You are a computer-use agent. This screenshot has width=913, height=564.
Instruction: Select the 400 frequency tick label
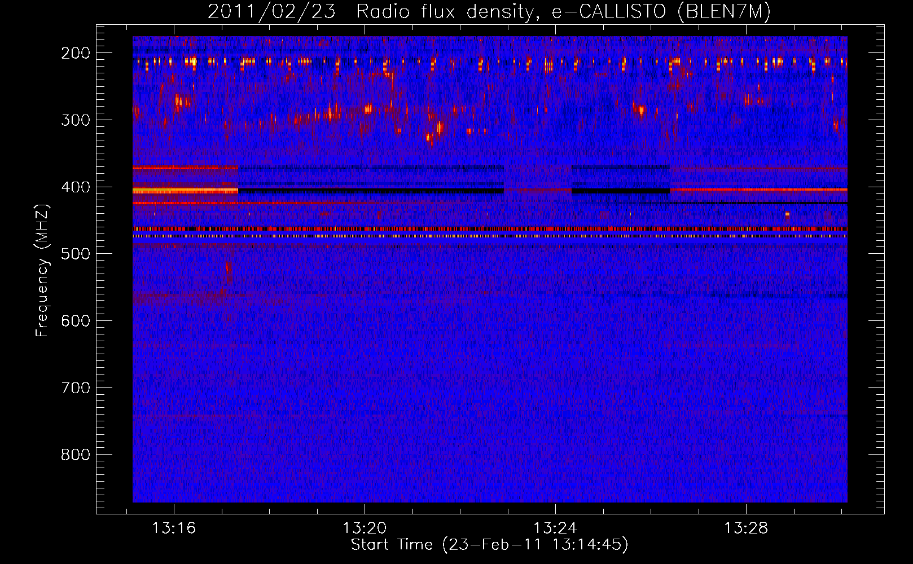click(x=76, y=187)
